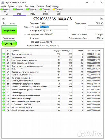
Task: Go to the previous disk with left arrow
Action: click(3, 19)
